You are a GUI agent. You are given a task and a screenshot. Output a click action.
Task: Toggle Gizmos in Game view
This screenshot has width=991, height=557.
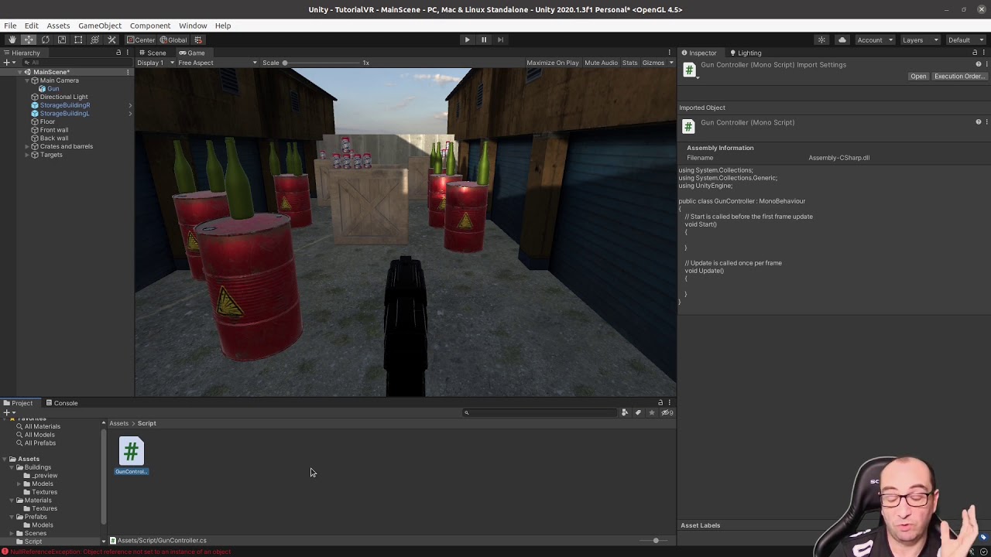(x=653, y=63)
